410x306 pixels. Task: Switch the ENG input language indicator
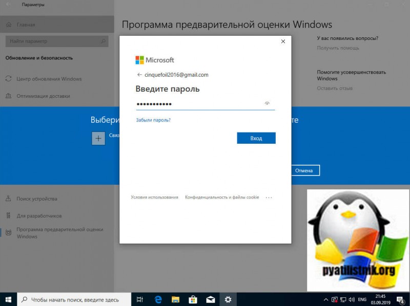(362, 299)
